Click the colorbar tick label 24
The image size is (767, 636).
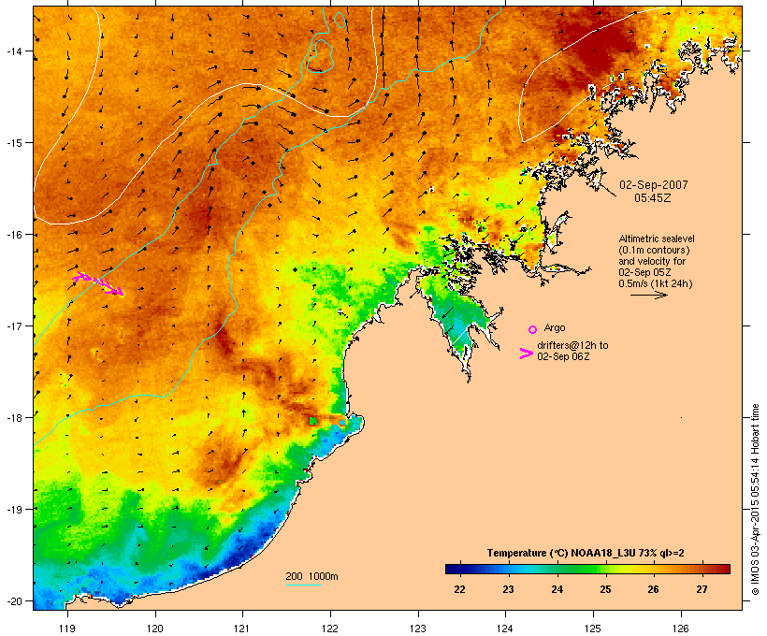click(557, 589)
